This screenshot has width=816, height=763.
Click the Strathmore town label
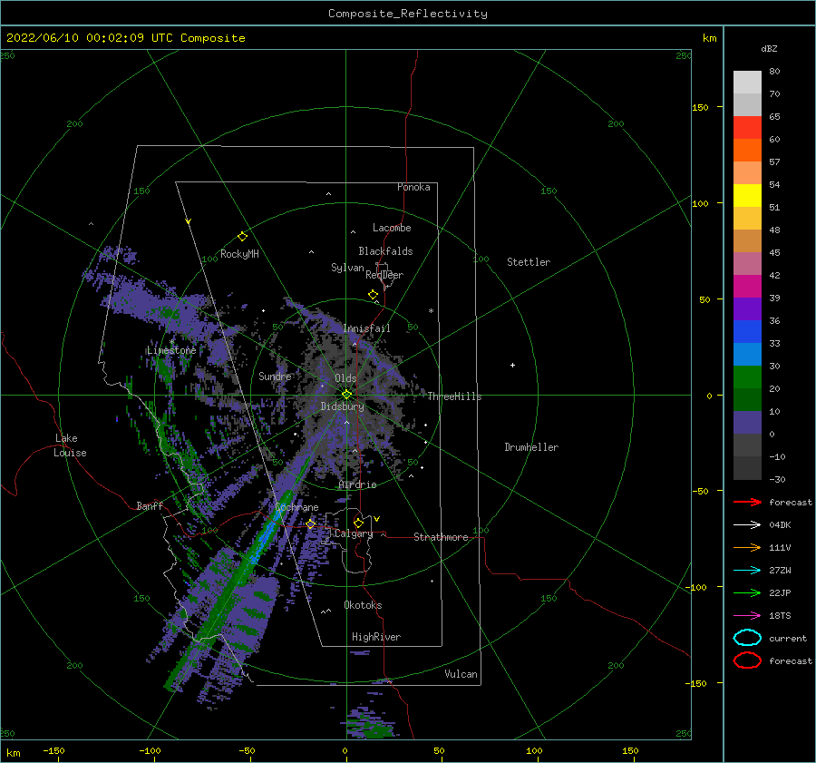[442, 537]
